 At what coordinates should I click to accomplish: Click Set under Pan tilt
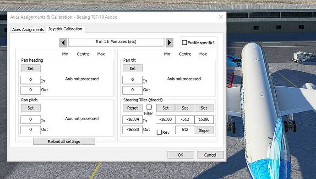(133, 68)
